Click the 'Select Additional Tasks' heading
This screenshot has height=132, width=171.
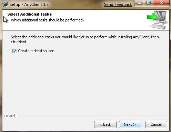pos(30,14)
